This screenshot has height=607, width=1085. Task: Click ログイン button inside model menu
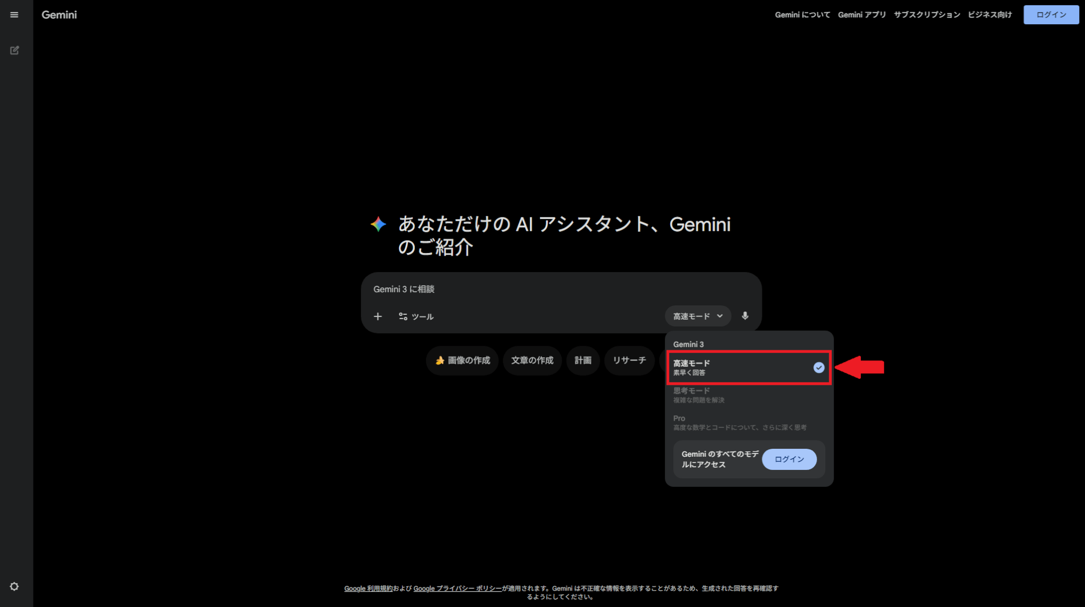click(789, 459)
